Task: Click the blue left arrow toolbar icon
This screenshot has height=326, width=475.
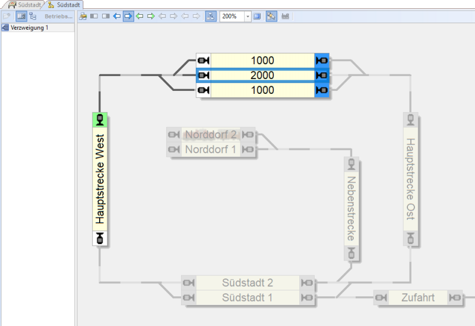Action: point(117,16)
